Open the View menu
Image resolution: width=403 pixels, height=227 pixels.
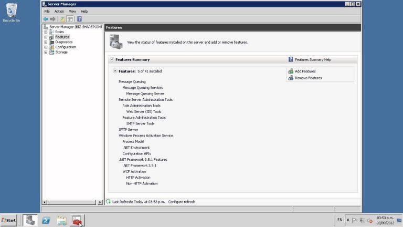pyautogui.click(x=72, y=12)
